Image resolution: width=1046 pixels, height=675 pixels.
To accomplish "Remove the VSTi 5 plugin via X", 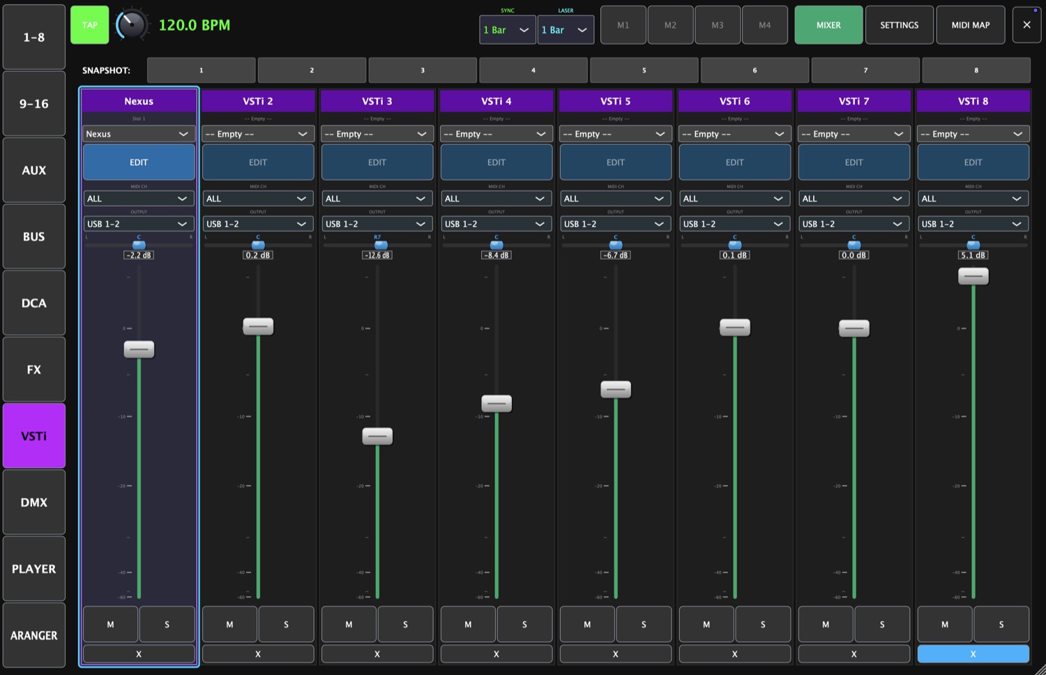I will click(615, 654).
